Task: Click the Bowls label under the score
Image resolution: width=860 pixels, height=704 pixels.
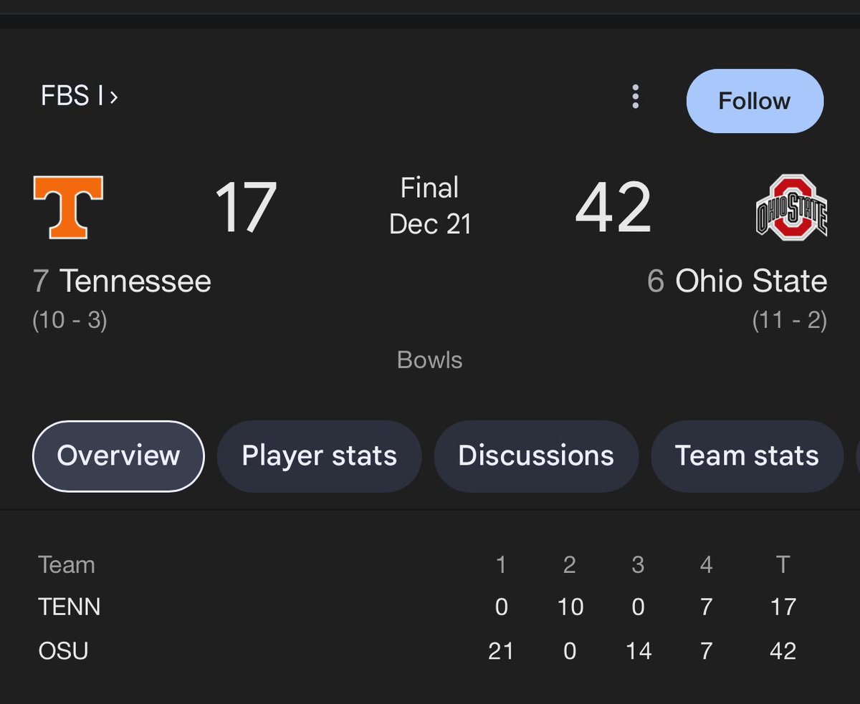Action: [x=430, y=360]
